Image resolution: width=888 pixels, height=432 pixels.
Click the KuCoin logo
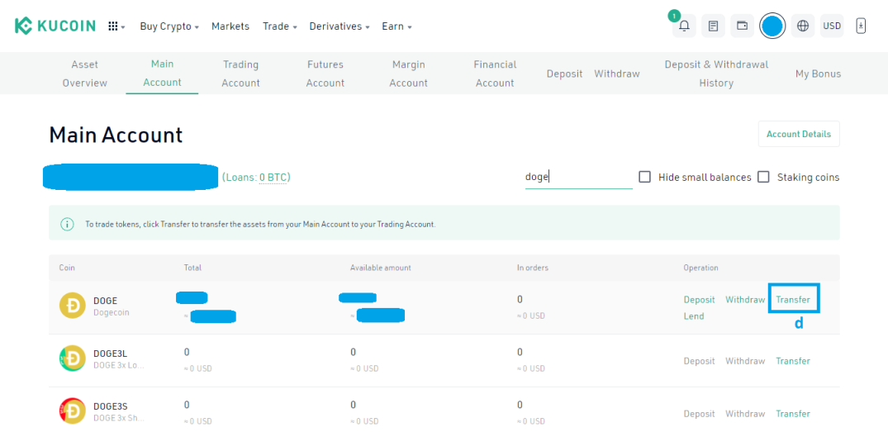[x=55, y=26]
